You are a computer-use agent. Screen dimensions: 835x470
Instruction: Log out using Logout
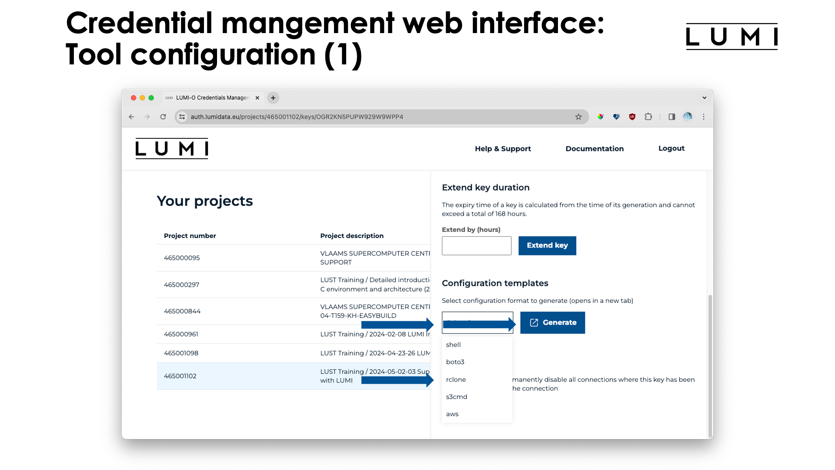point(671,148)
